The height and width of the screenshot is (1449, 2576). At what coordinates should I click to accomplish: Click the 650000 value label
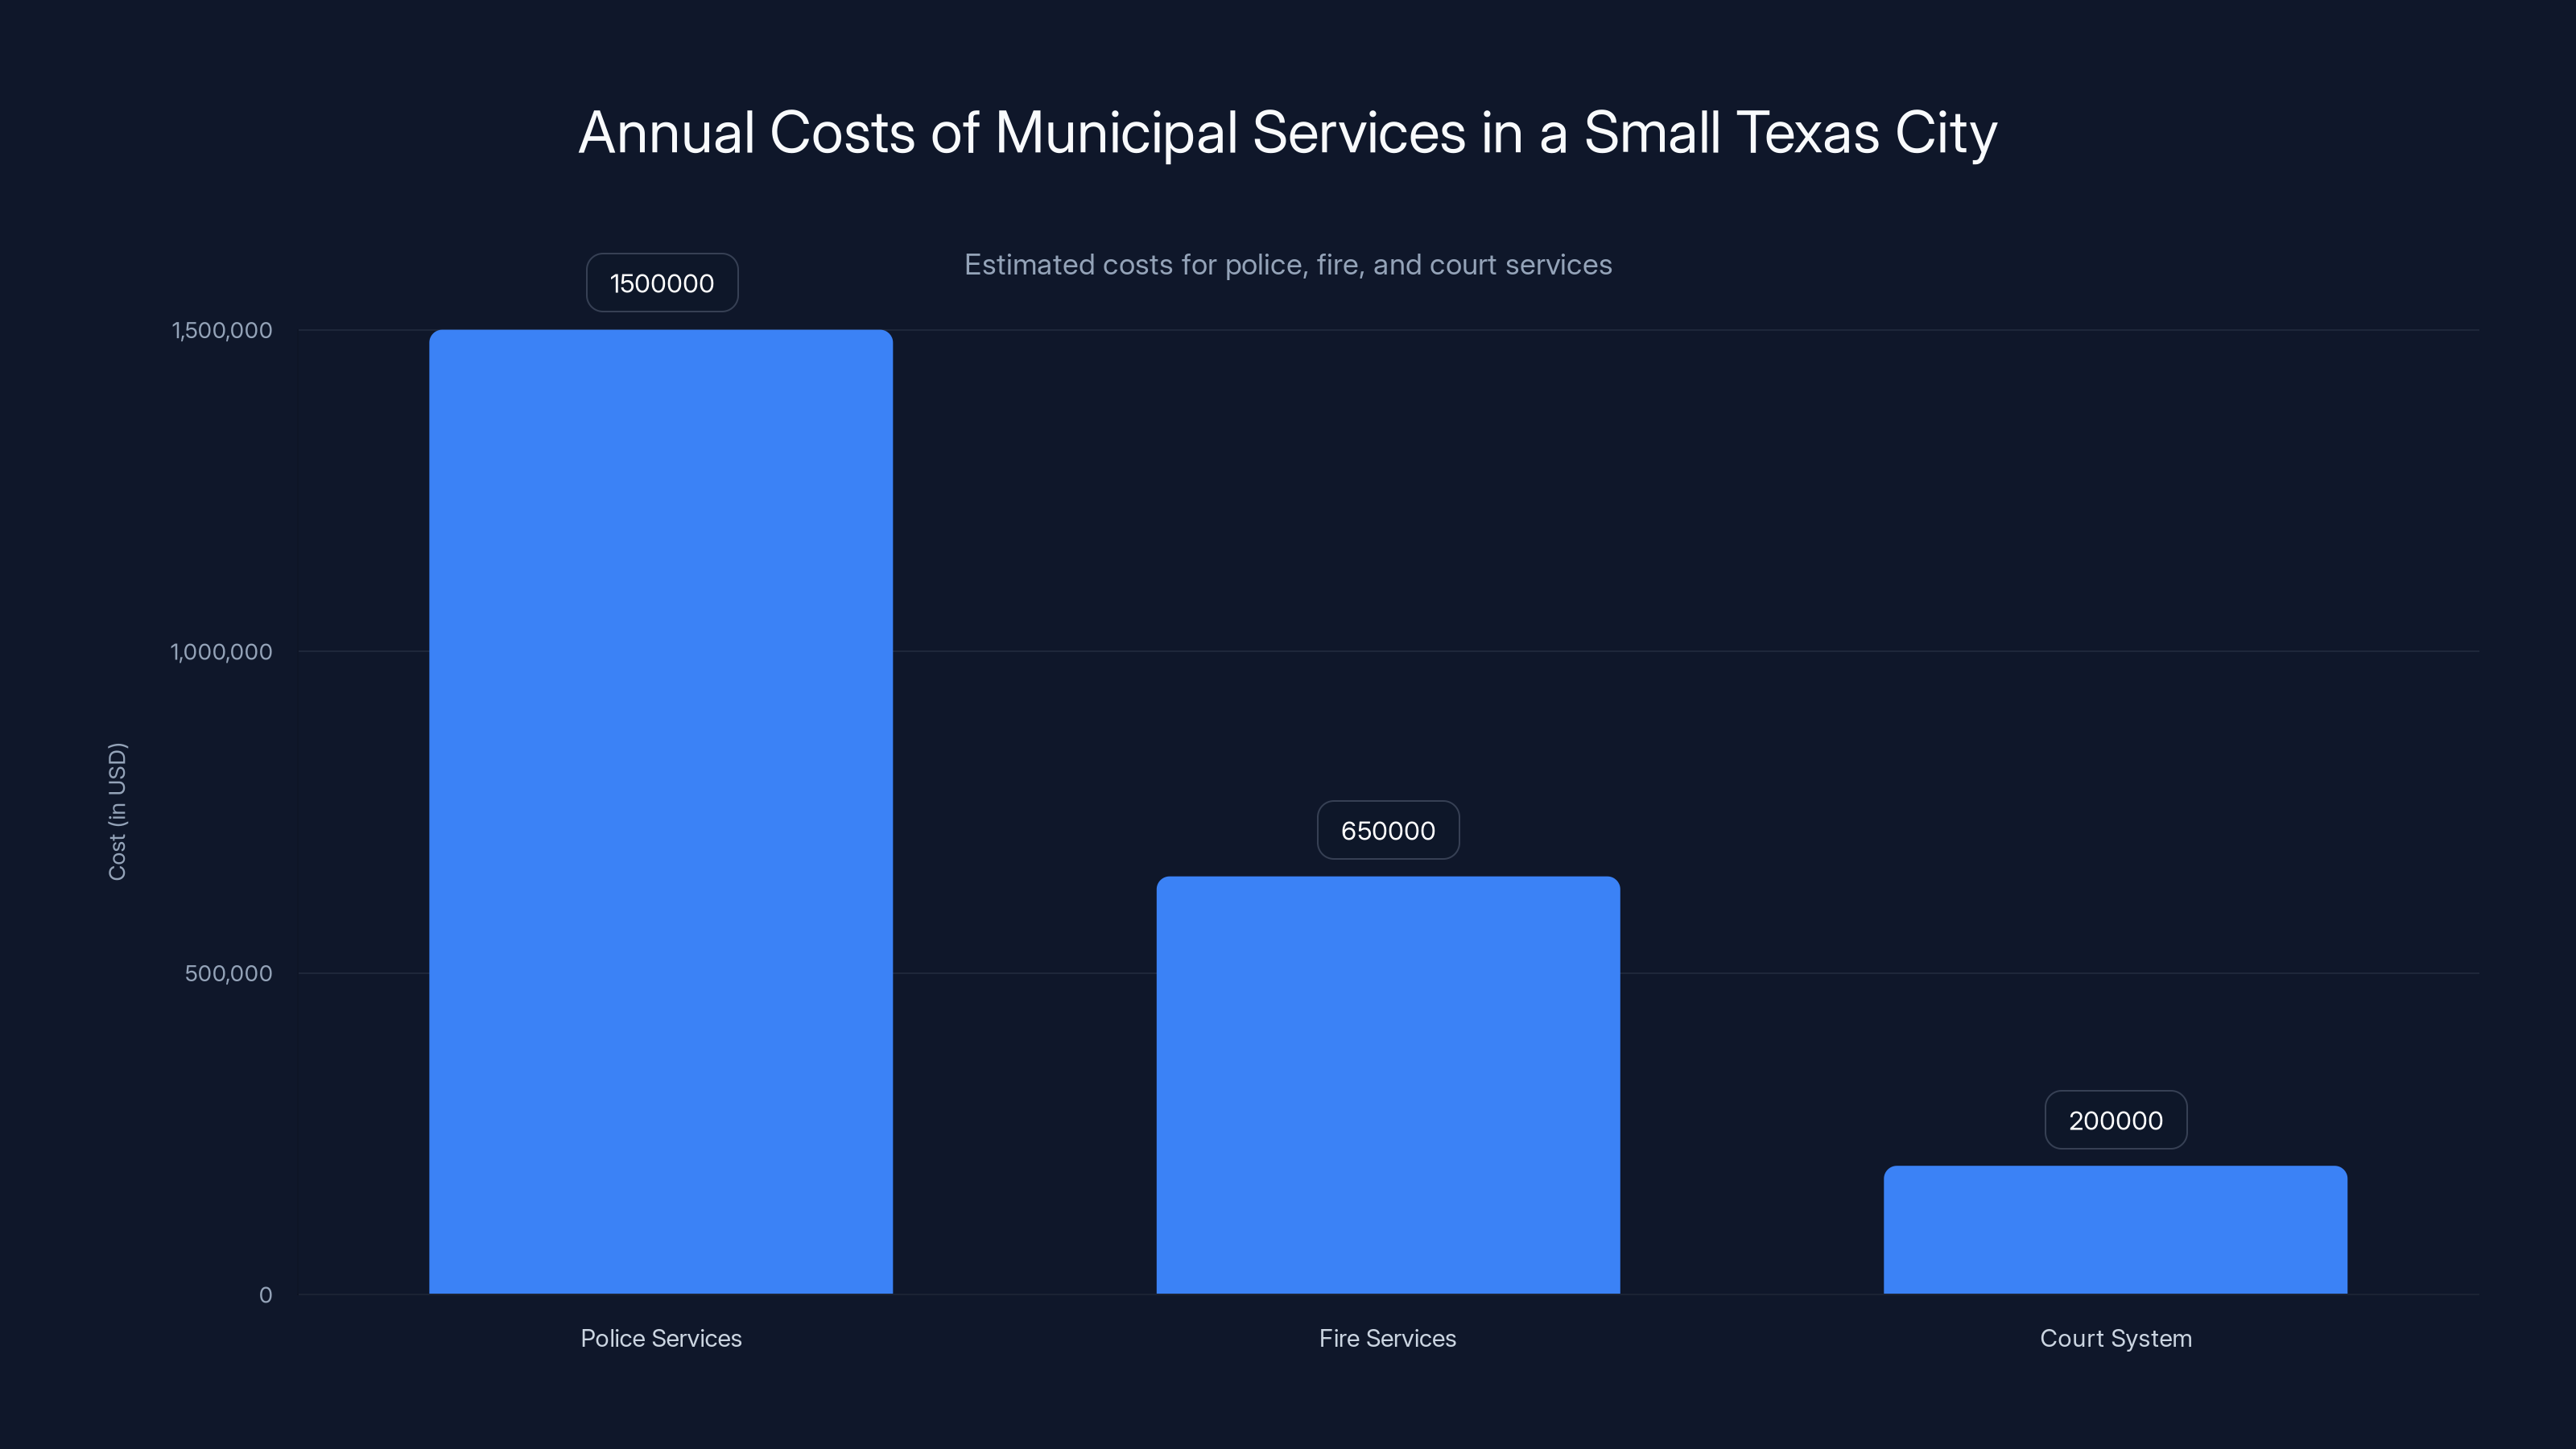[x=1388, y=830]
